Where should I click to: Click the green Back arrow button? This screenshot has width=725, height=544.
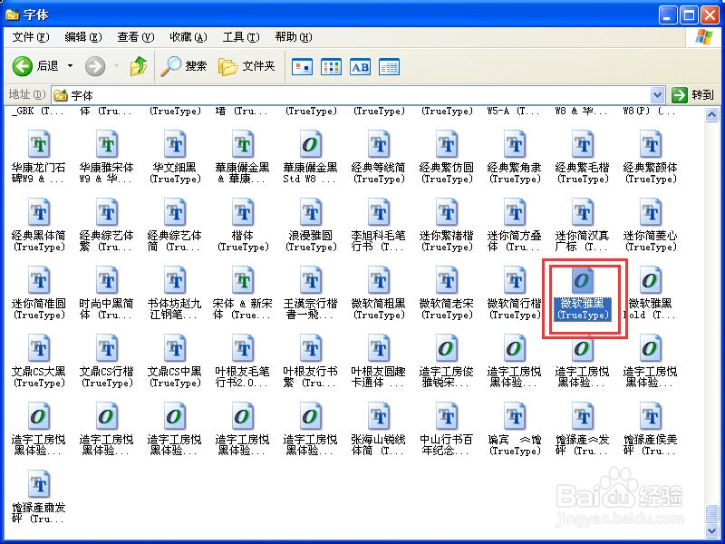pos(22,66)
